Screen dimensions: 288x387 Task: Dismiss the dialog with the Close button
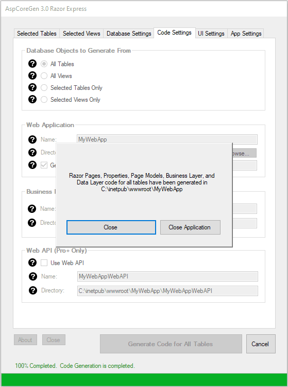111,227
